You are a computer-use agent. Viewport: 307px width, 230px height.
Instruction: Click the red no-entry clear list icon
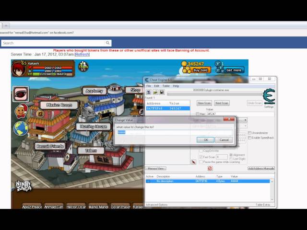pyautogui.click(x=210, y=168)
